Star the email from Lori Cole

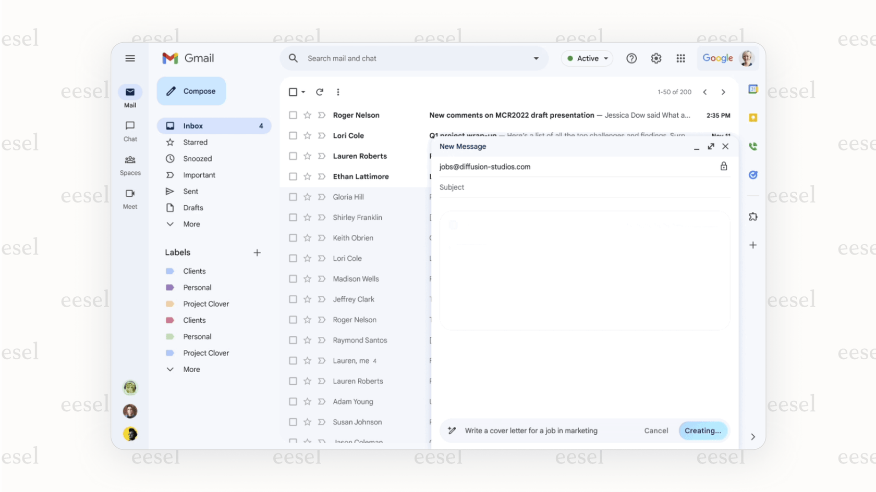click(307, 135)
